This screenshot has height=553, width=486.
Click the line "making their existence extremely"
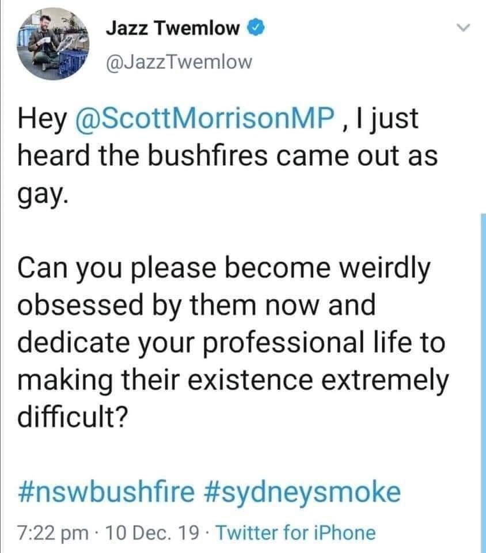coord(233,381)
